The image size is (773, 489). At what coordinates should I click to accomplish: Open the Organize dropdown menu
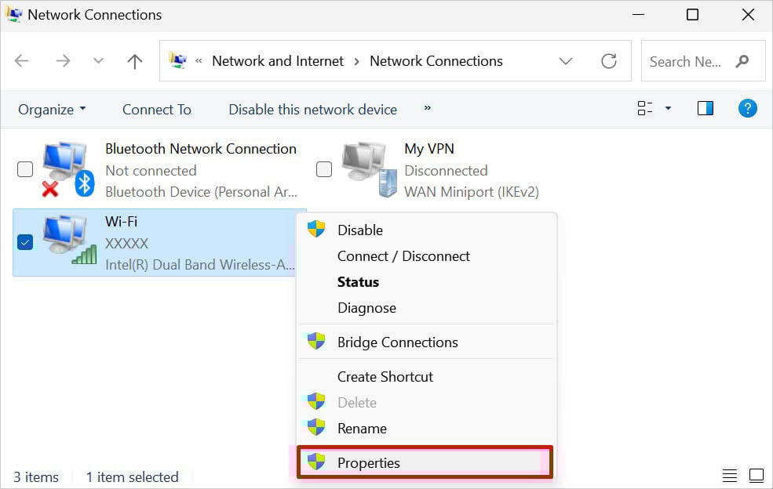(52, 110)
